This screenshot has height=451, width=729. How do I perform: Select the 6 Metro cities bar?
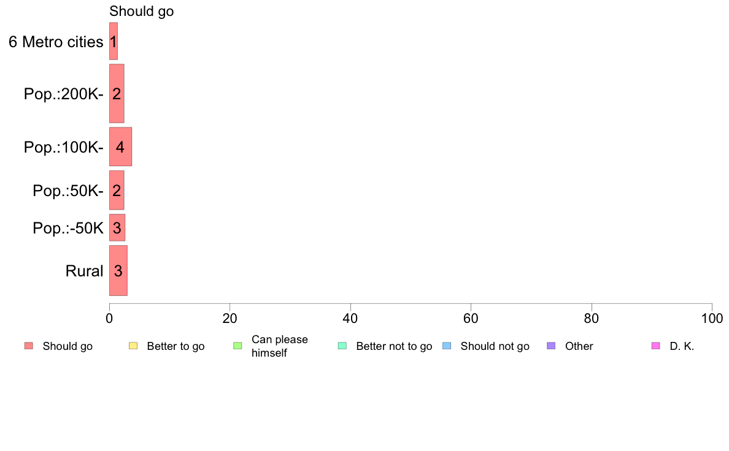click(x=114, y=41)
